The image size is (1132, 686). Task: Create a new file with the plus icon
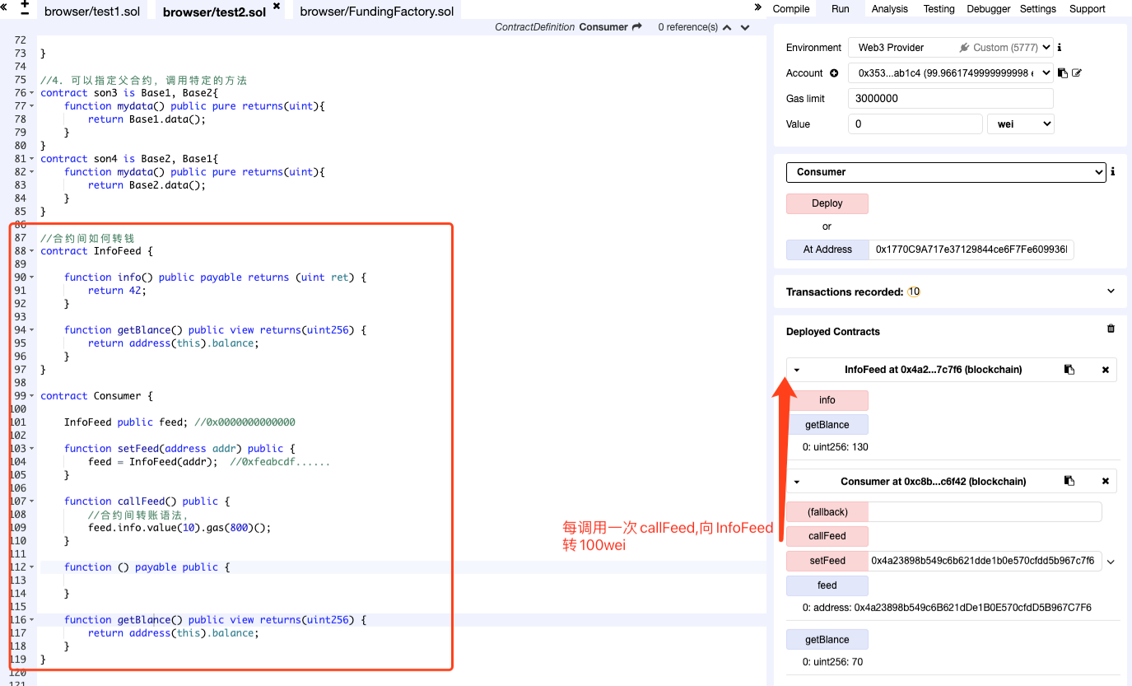pyautogui.click(x=25, y=3)
